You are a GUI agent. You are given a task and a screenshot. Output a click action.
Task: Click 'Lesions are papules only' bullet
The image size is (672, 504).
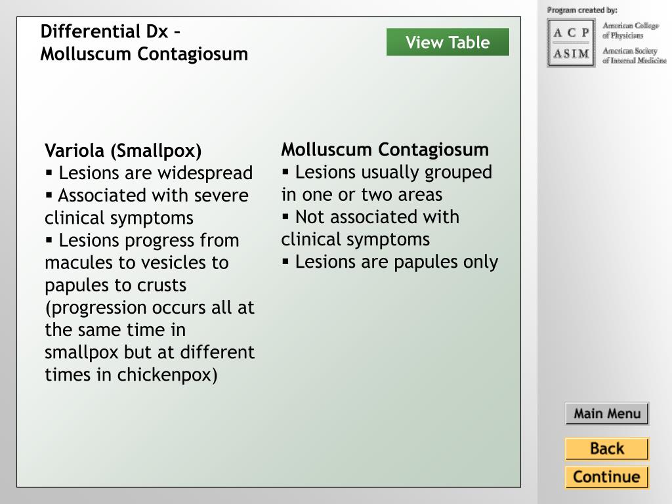[x=390, y=262]
